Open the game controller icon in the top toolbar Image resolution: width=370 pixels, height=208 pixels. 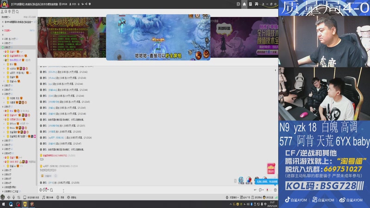click(x=257, y=4)
